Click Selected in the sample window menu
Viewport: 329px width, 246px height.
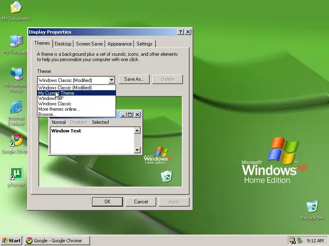pyautogui.click(x=100, y=122)
